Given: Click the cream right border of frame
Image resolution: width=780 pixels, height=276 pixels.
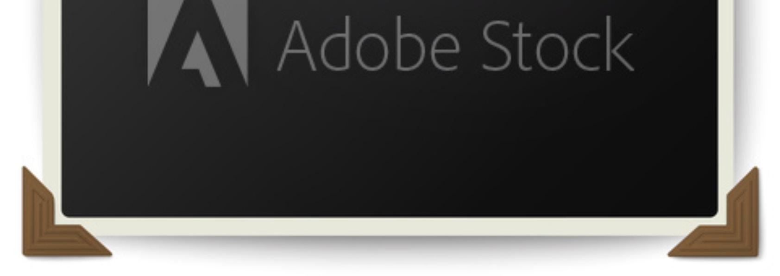Looking at the screenshot, I should coord(726,92).
